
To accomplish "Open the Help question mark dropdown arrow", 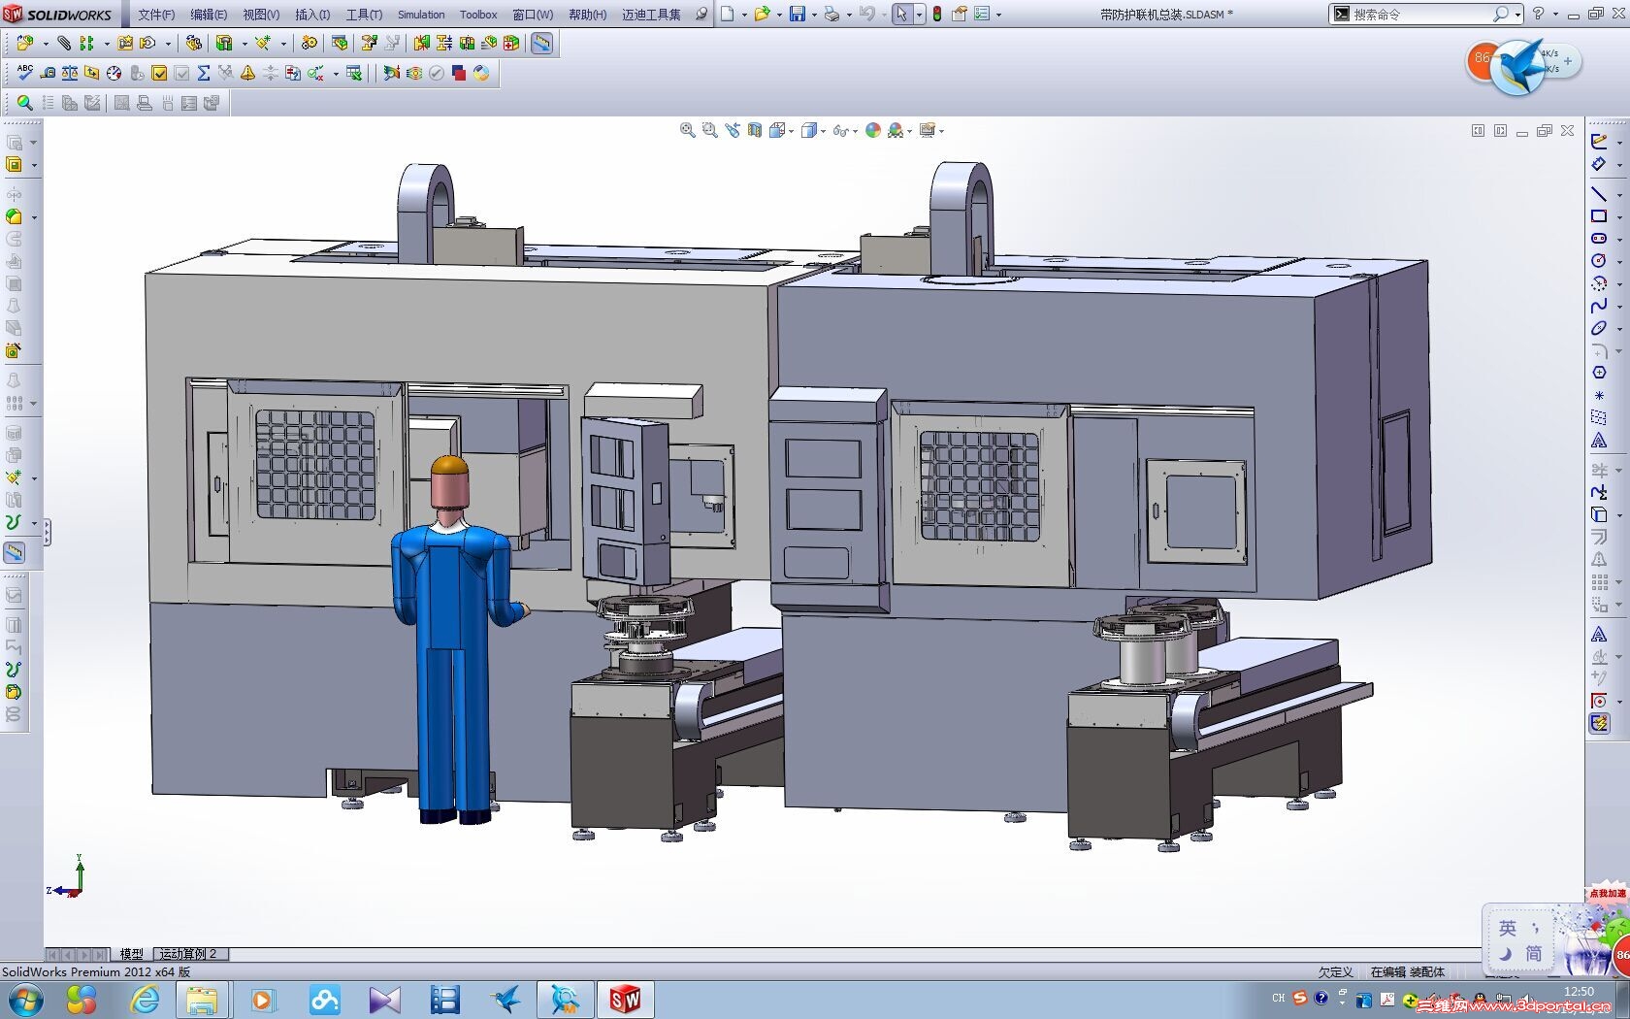I will [x=1555, y=15].
